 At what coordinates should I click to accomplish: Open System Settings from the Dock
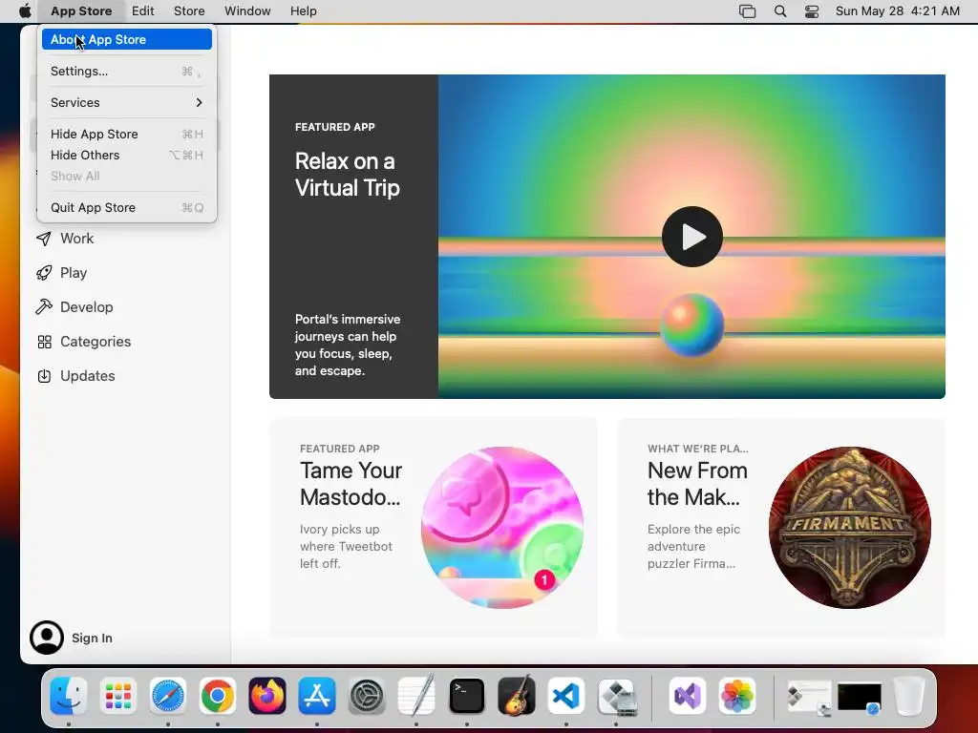tap(367, 696)
